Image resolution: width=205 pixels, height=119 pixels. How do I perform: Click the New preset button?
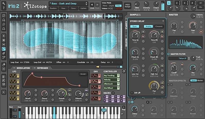63,8
